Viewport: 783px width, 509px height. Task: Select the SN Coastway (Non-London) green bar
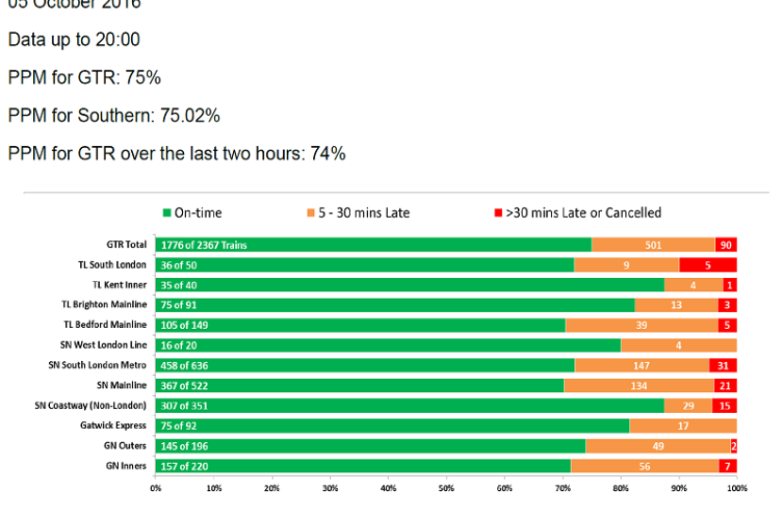[x=409, y=406]
